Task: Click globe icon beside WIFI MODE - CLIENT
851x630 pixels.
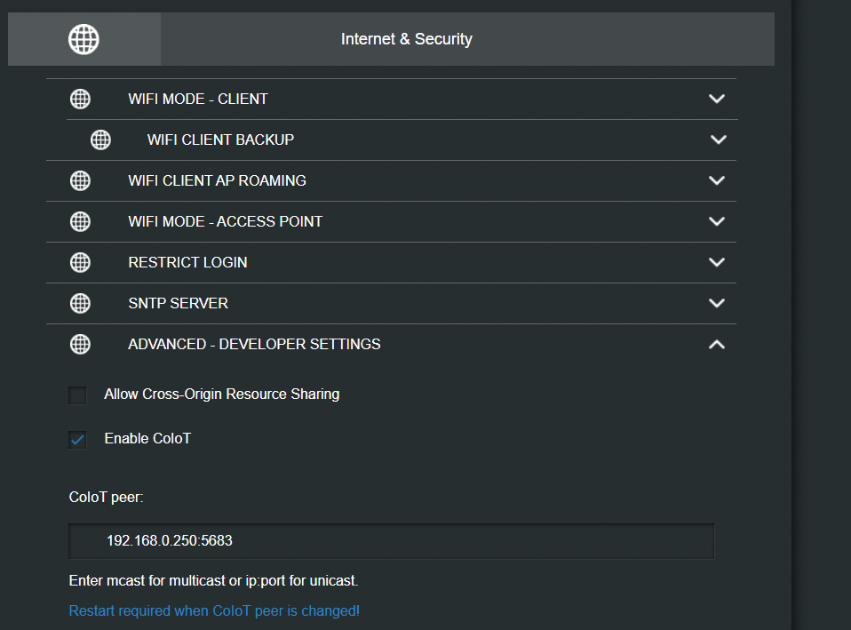Action: coord(80,99)
